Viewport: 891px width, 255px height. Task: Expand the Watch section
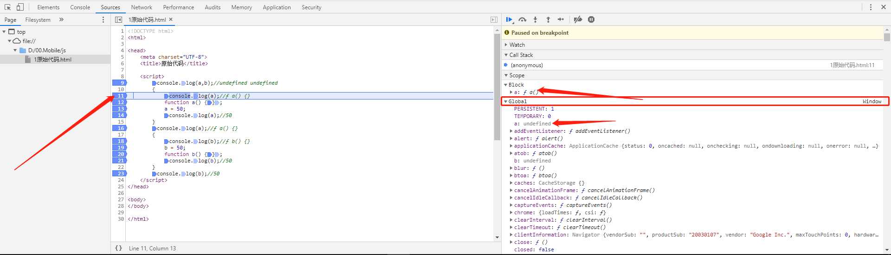point(506,44)
